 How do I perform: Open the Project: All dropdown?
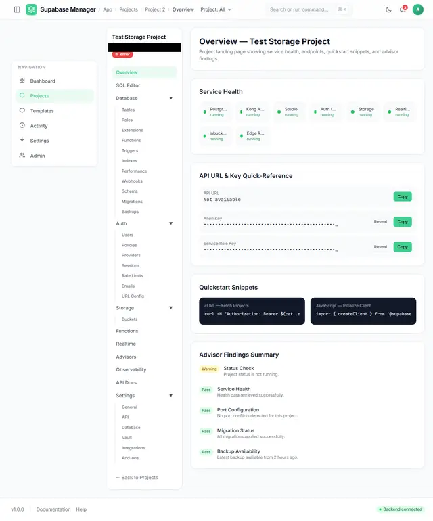point(216,9)
